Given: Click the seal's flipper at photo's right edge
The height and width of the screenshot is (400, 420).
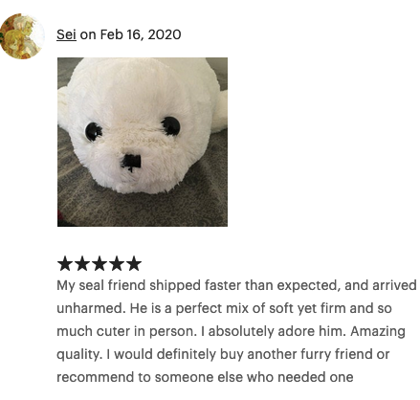Looking at the screenshot, I should click(220, 112).
